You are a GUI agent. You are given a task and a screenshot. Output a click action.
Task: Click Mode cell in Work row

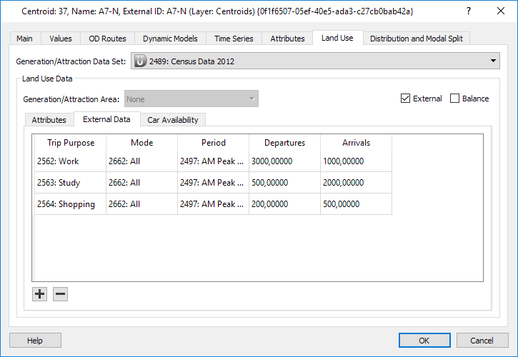(x=141, y=161)
